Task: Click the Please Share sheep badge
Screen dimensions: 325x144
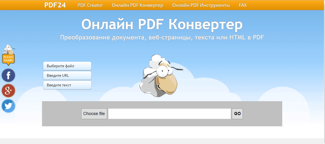Action: [x=8, y=55]
